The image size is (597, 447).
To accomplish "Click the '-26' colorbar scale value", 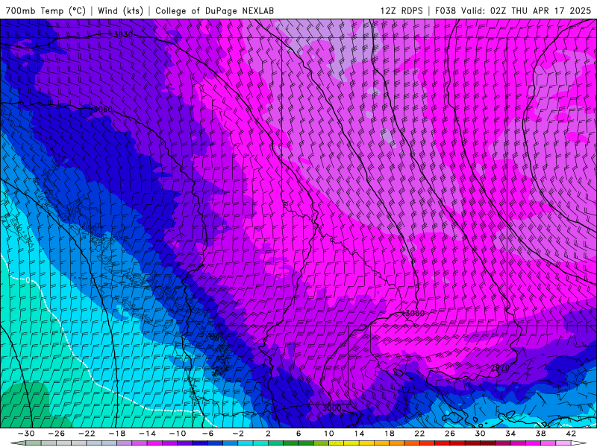I will coord(57,434).
